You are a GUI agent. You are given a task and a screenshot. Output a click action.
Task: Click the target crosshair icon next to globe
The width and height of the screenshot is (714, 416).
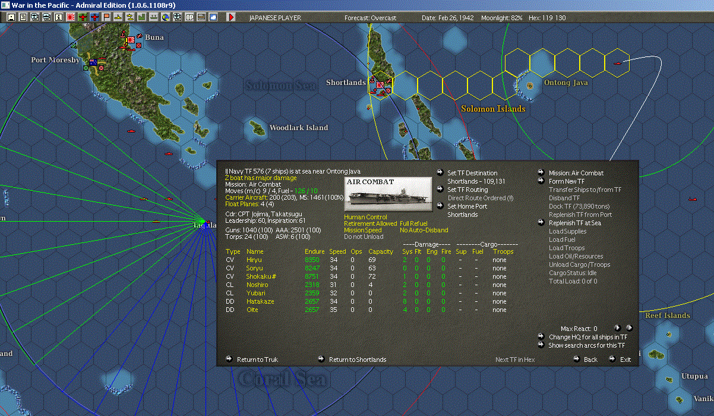coord(177,17)
